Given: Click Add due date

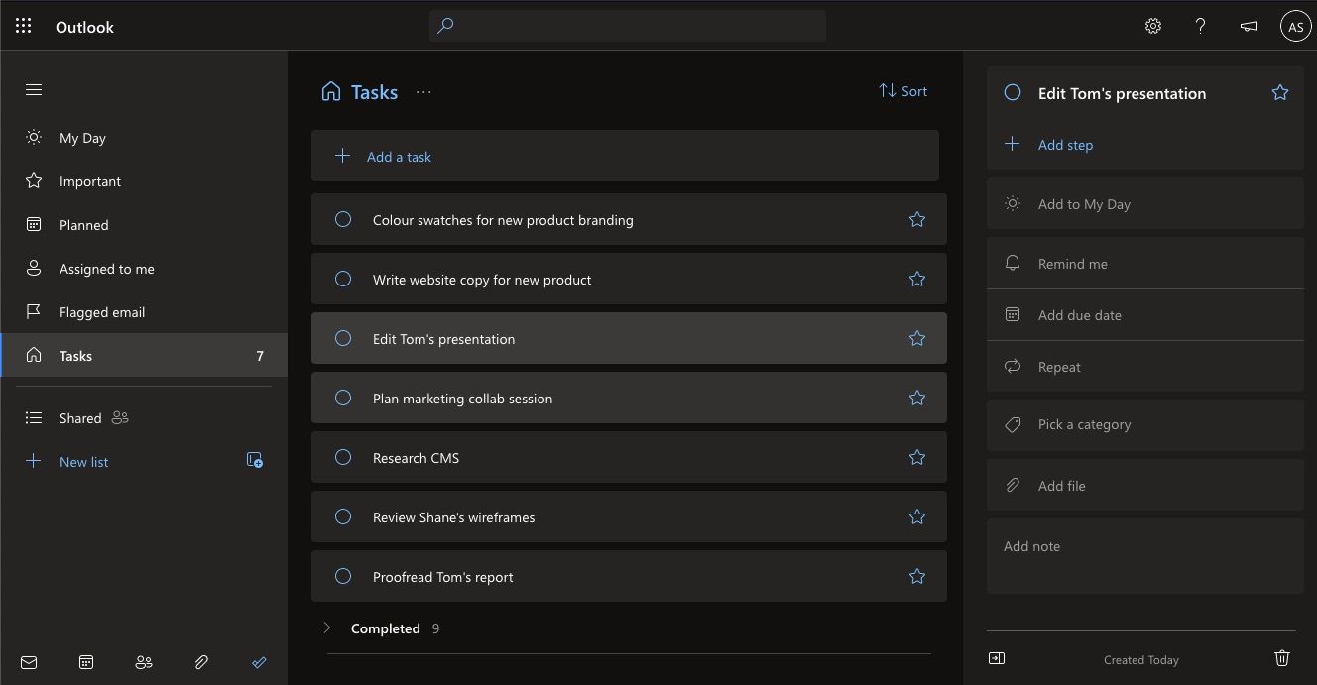Looking at the screenshot, I should point(1079,315).
